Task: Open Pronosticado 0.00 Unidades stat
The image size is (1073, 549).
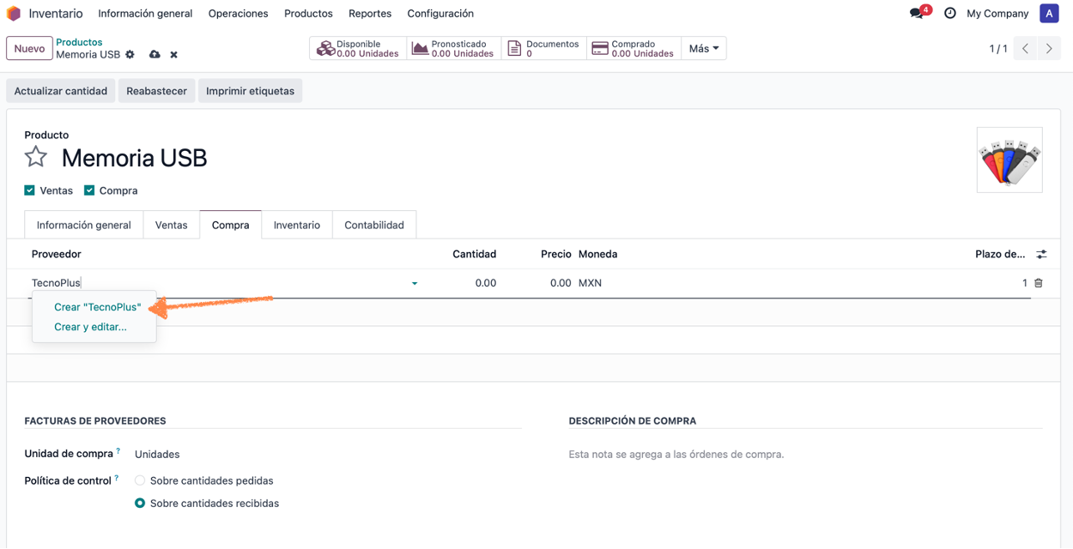Action: pyautogui.click(x=452, y=49)
